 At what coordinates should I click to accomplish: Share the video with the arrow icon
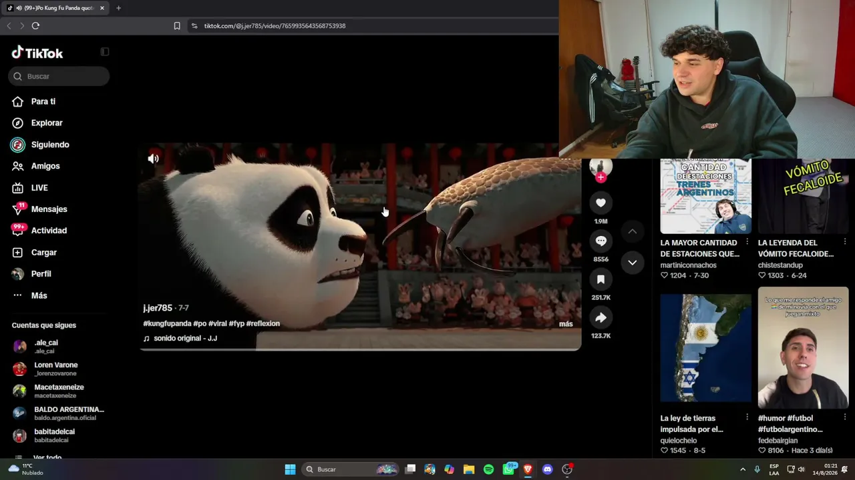pos(601,317)
